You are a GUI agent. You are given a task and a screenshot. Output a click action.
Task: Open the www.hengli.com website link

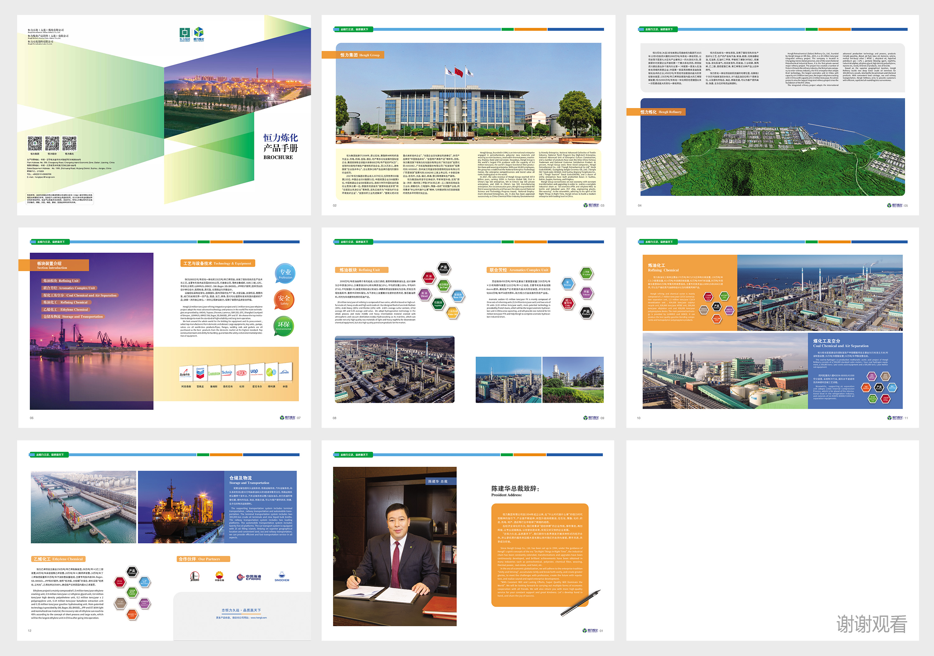pos(259,617)
